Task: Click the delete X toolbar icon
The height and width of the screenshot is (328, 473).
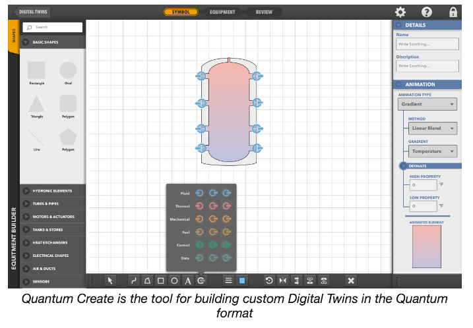Action: [x=351, y=281]
